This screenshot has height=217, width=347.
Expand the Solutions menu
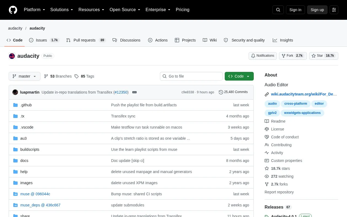[62, 10]
